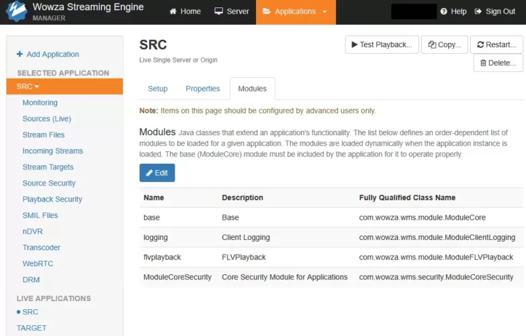This screenshot has height=336, width=526.
Task: Click the Sign Out arrow icon
Action: [478, 11]
